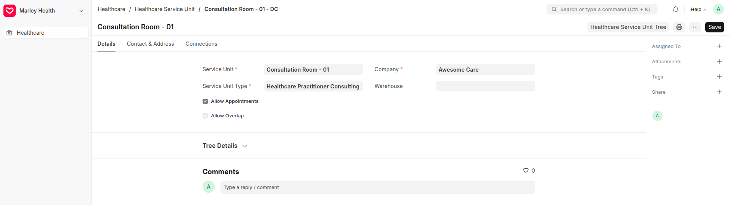The width and height of the screenshot is (730, 205).
Task: Open the Marley Health workspace dropdown
Action: 81,11
